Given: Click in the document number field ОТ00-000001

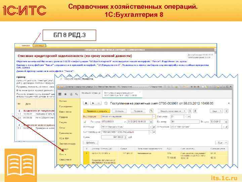Looking at the screenshot, I should [113, 122].
